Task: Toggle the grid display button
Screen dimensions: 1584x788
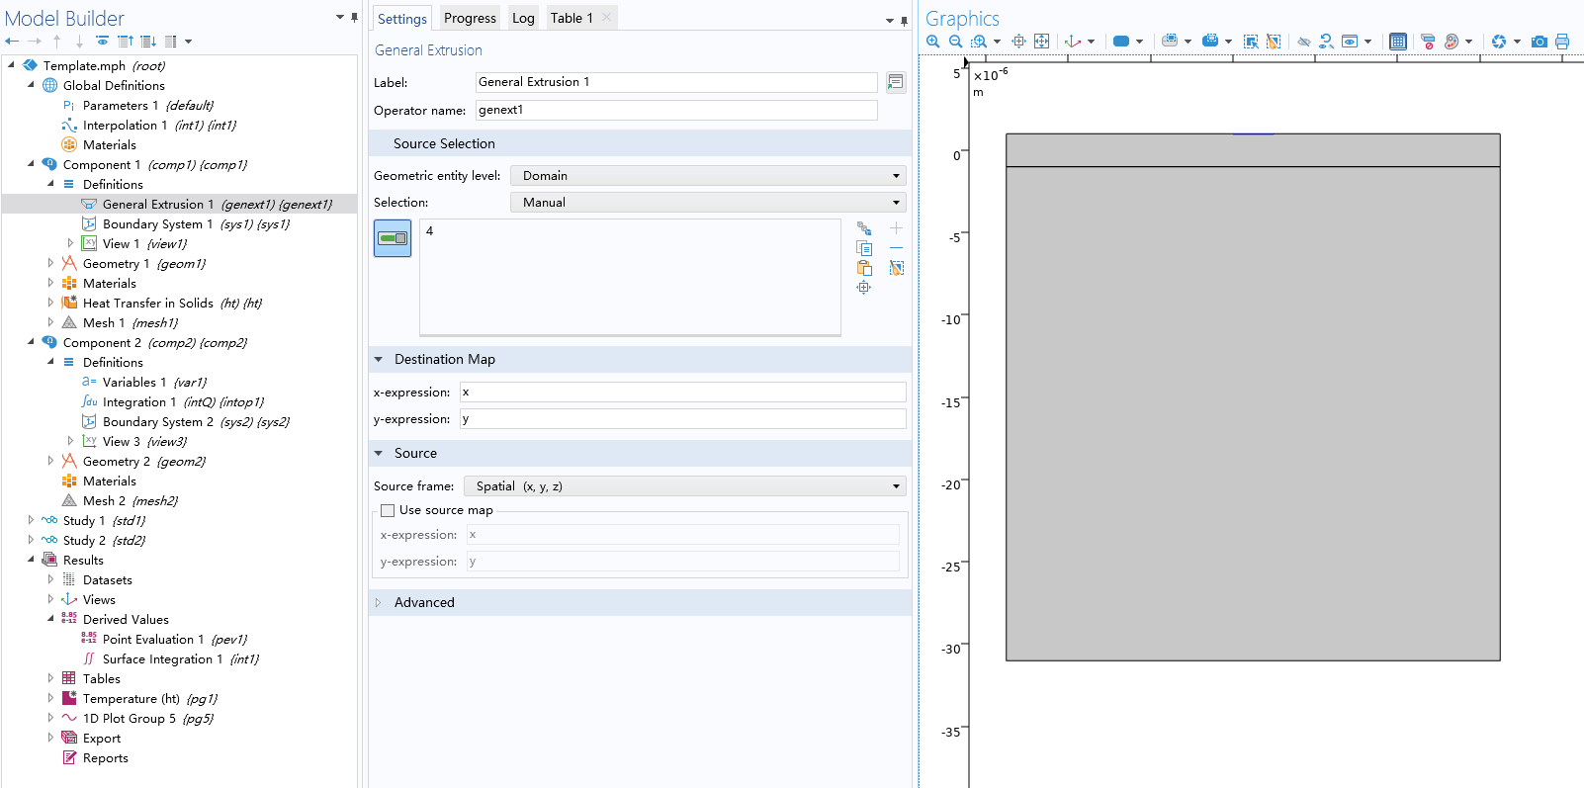Action: click(x=1398, y=42)
